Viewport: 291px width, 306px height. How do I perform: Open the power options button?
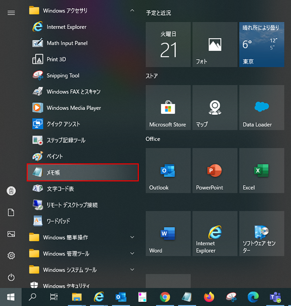pyautogui.click(x=11, y=277)
